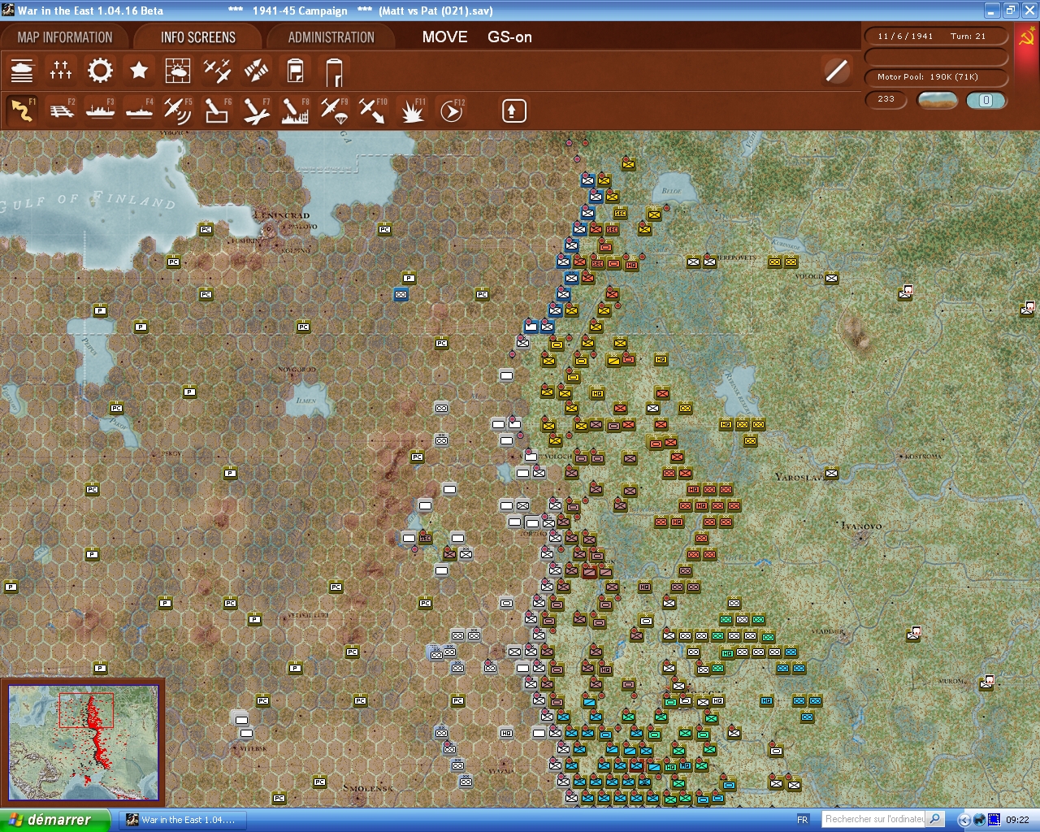The image size is (1040, 832).
Task: Open the MAP INFORMATION tab
Action: coord(65,37)
